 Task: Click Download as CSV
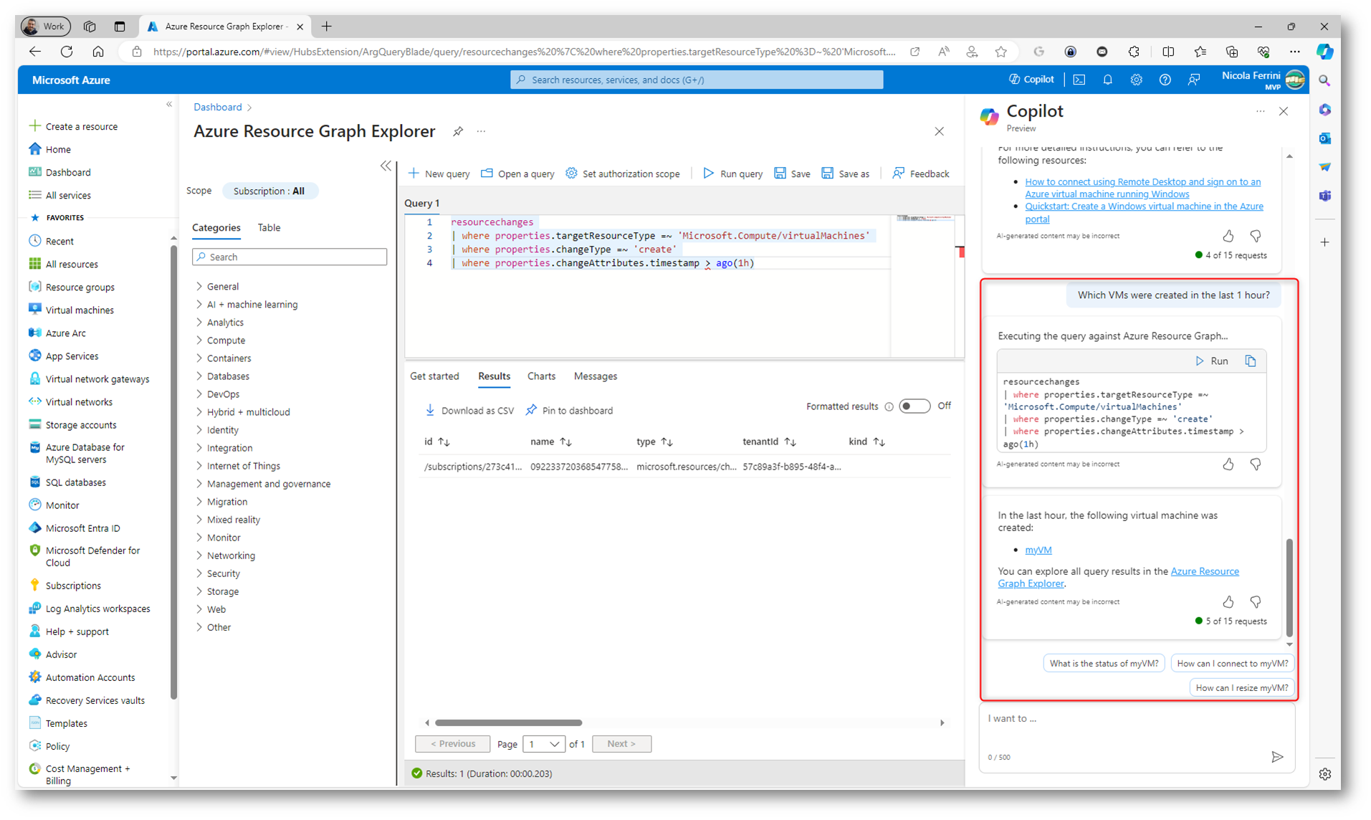tap(469, 411)
